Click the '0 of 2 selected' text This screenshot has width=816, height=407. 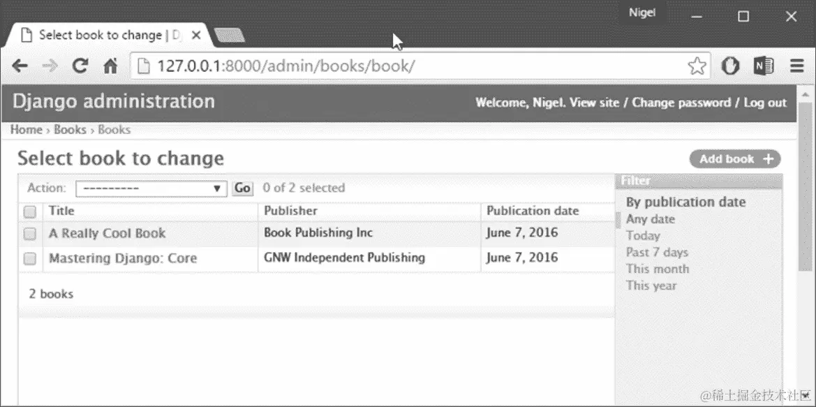(x=304, y=188)
